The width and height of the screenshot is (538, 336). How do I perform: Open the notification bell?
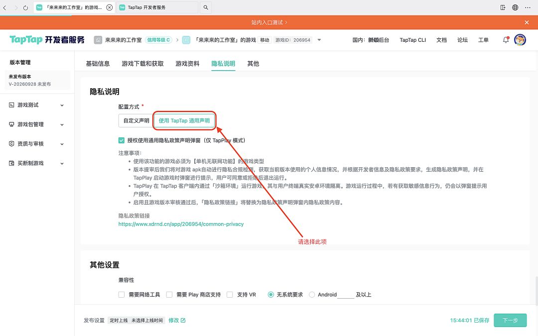(506, 40)
